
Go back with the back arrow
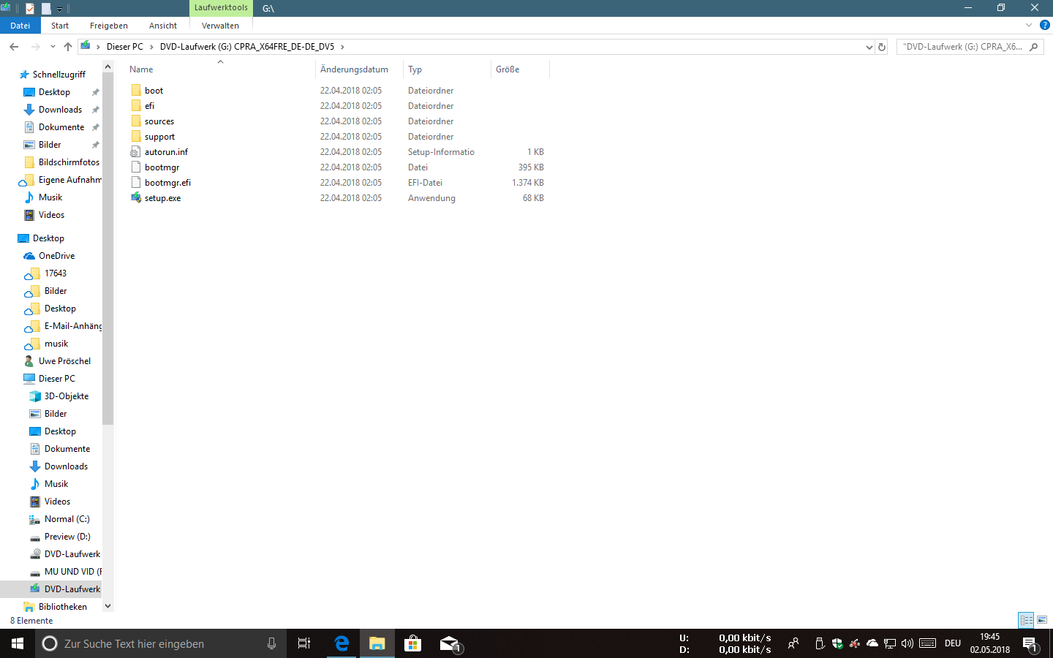[14, 47]
